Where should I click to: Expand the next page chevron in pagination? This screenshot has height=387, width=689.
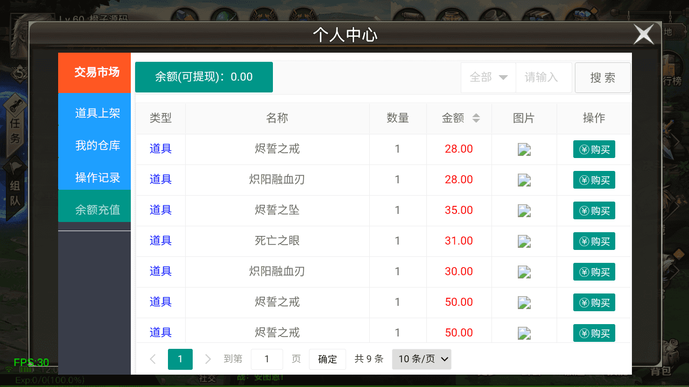point(207,359)
